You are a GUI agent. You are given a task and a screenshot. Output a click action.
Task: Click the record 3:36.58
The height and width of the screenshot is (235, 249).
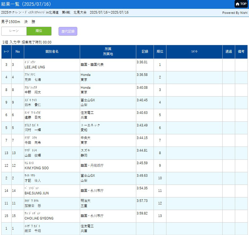tap(142, 75)
